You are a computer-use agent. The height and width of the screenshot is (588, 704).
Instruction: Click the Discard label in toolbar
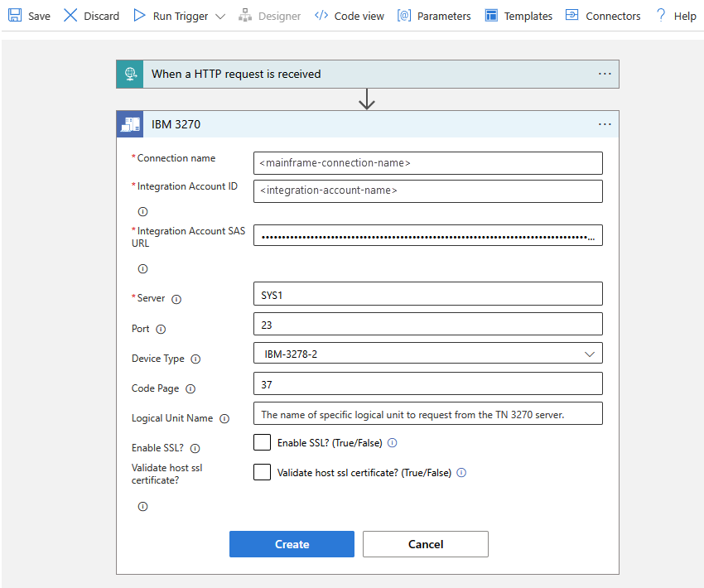(102, 17)
